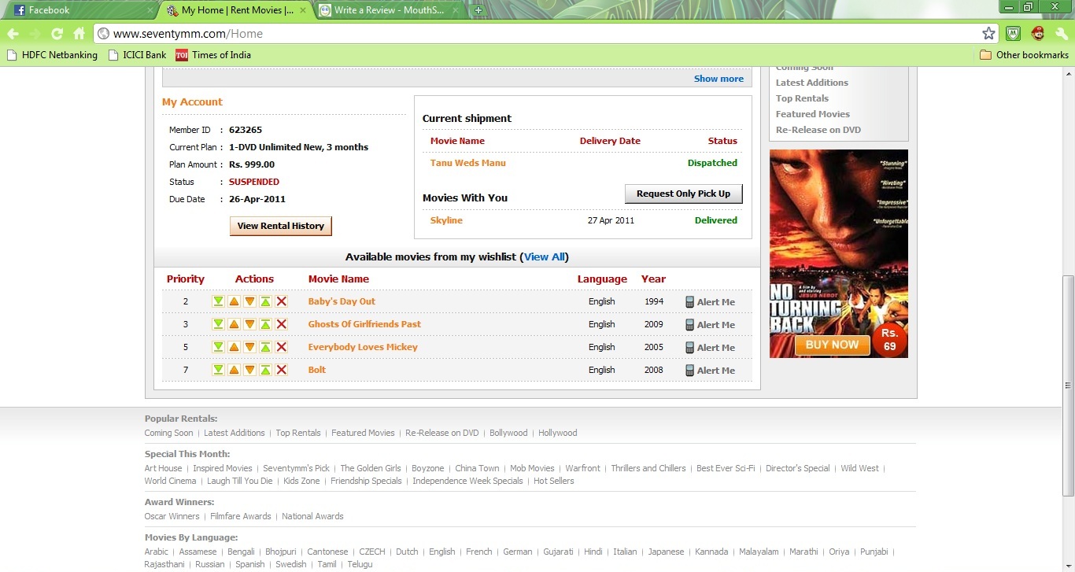This screenshot has width=1075, height=572.
Task: Click Alert Me phone icon for Baby's Day Out
Action: pyautogui.click(x=690, y=302)
